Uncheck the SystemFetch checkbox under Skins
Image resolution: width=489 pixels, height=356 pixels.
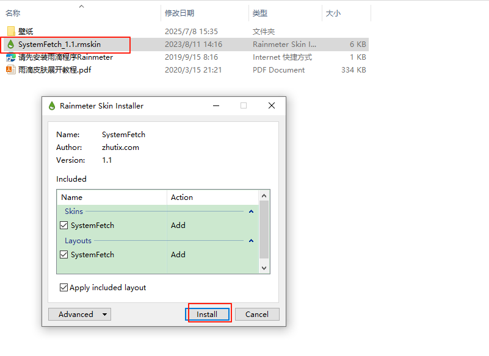click(64, 225)
